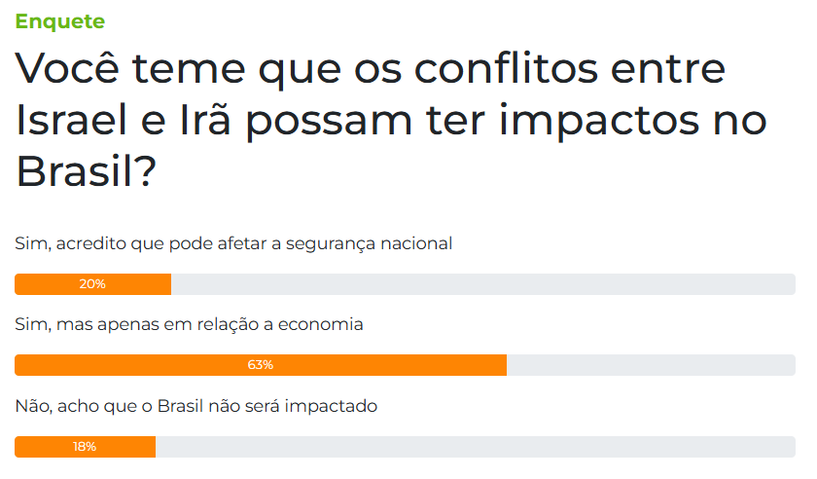The width and height of the screenshot is (817, 479).
Task: Click the green Enquete label
Action: [60, 21]
